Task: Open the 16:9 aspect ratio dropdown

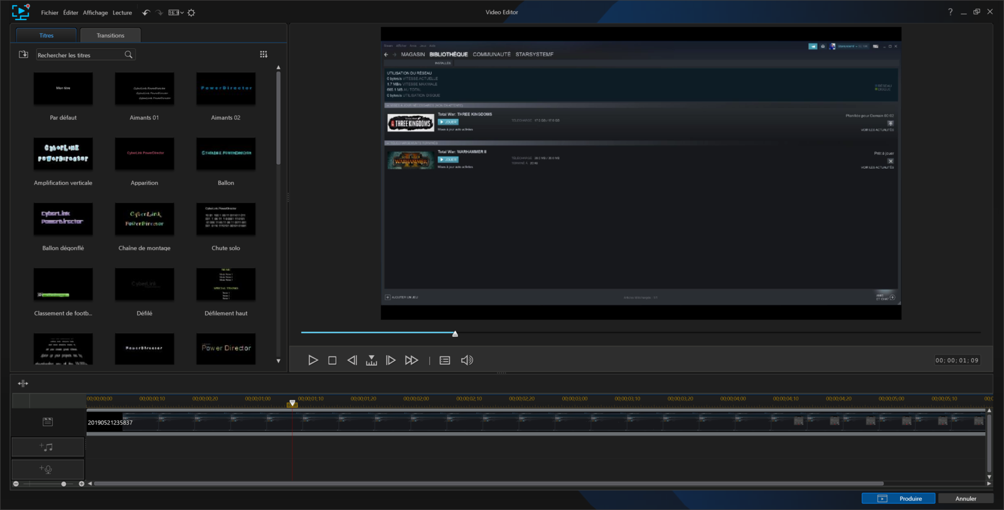Action: coord(176,13)
